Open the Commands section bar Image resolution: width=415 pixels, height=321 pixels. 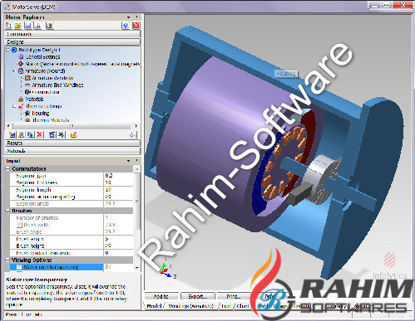pos(72,34)
